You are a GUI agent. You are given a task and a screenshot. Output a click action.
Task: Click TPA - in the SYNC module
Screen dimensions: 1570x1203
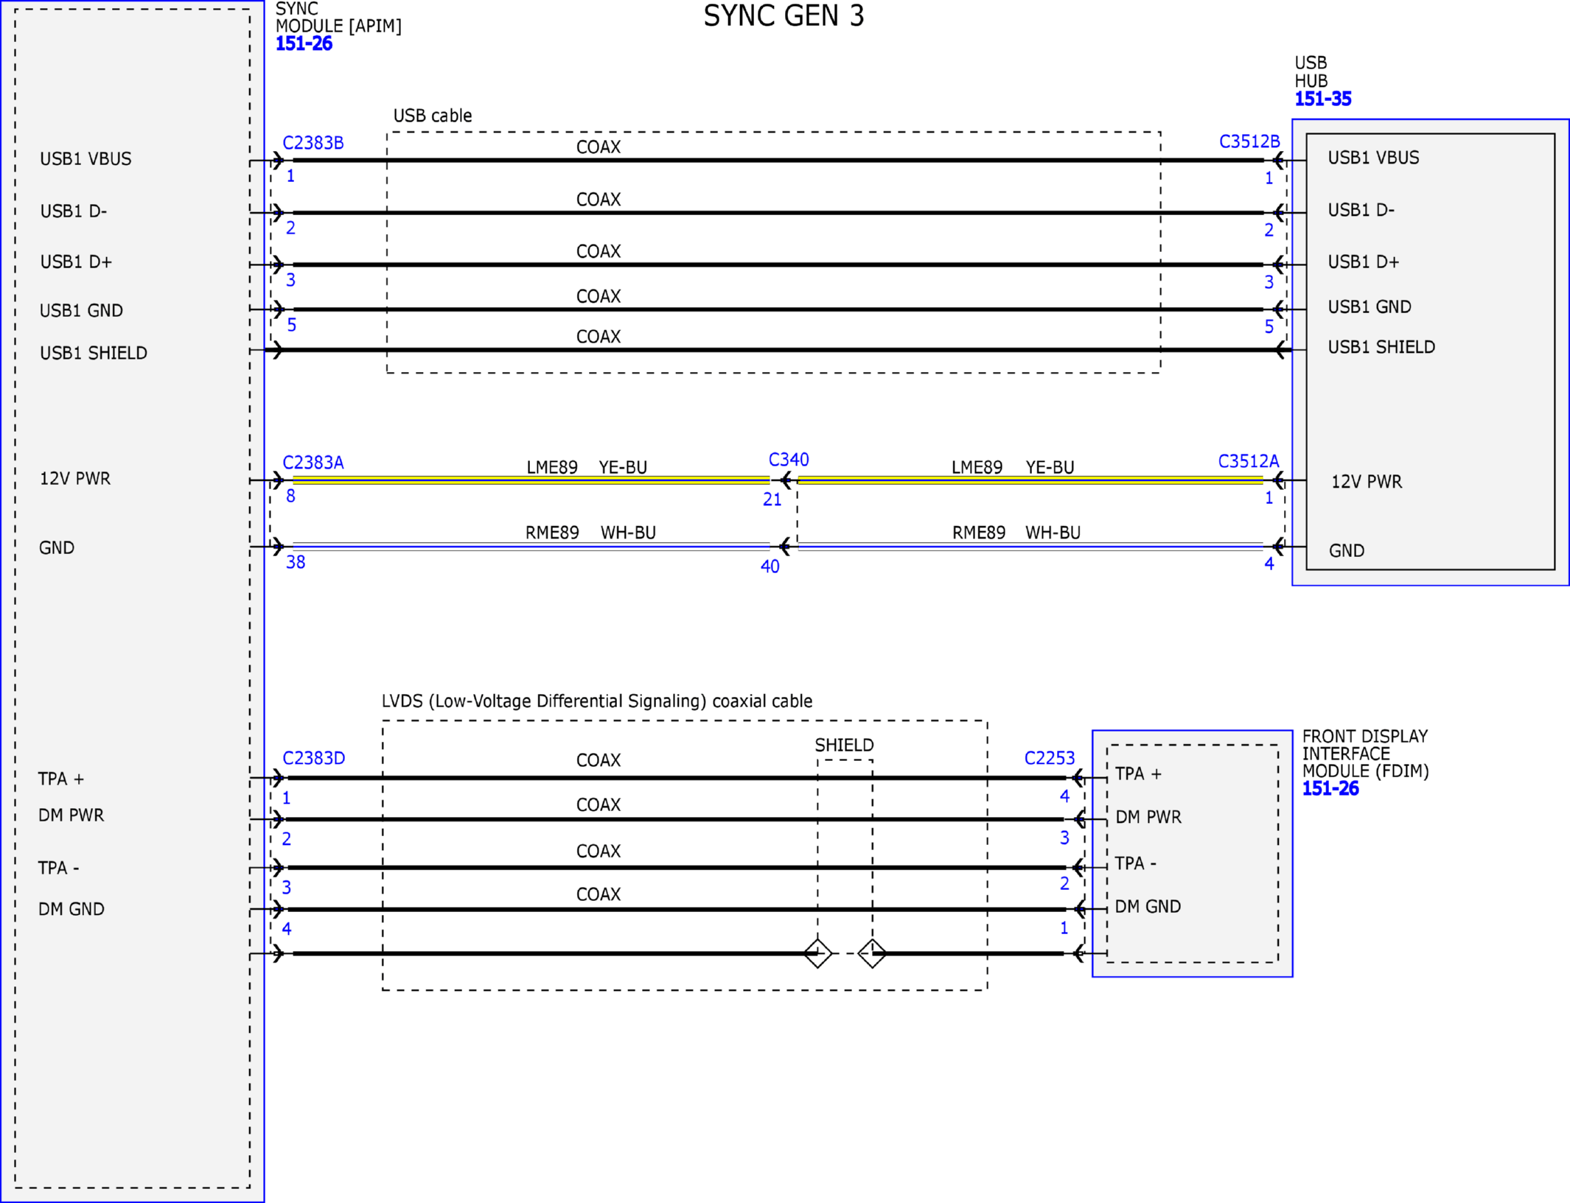(59, 869)
